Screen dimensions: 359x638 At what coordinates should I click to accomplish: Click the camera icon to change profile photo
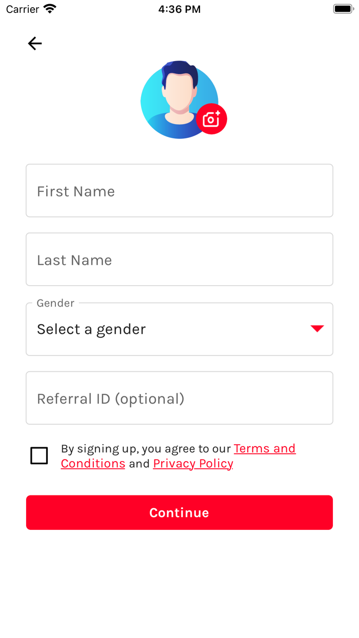pyautogui.click(x=211, y=118)
